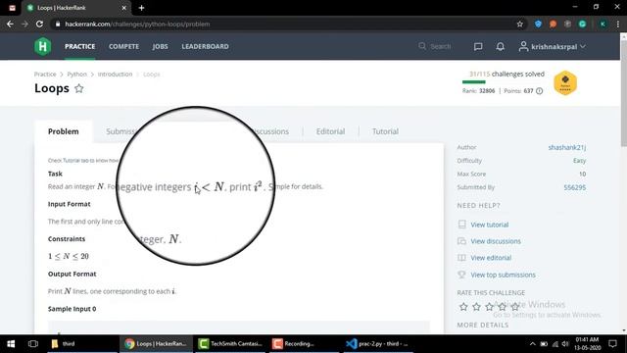Click the green Grammarly extension icon

tap(582, 24)
